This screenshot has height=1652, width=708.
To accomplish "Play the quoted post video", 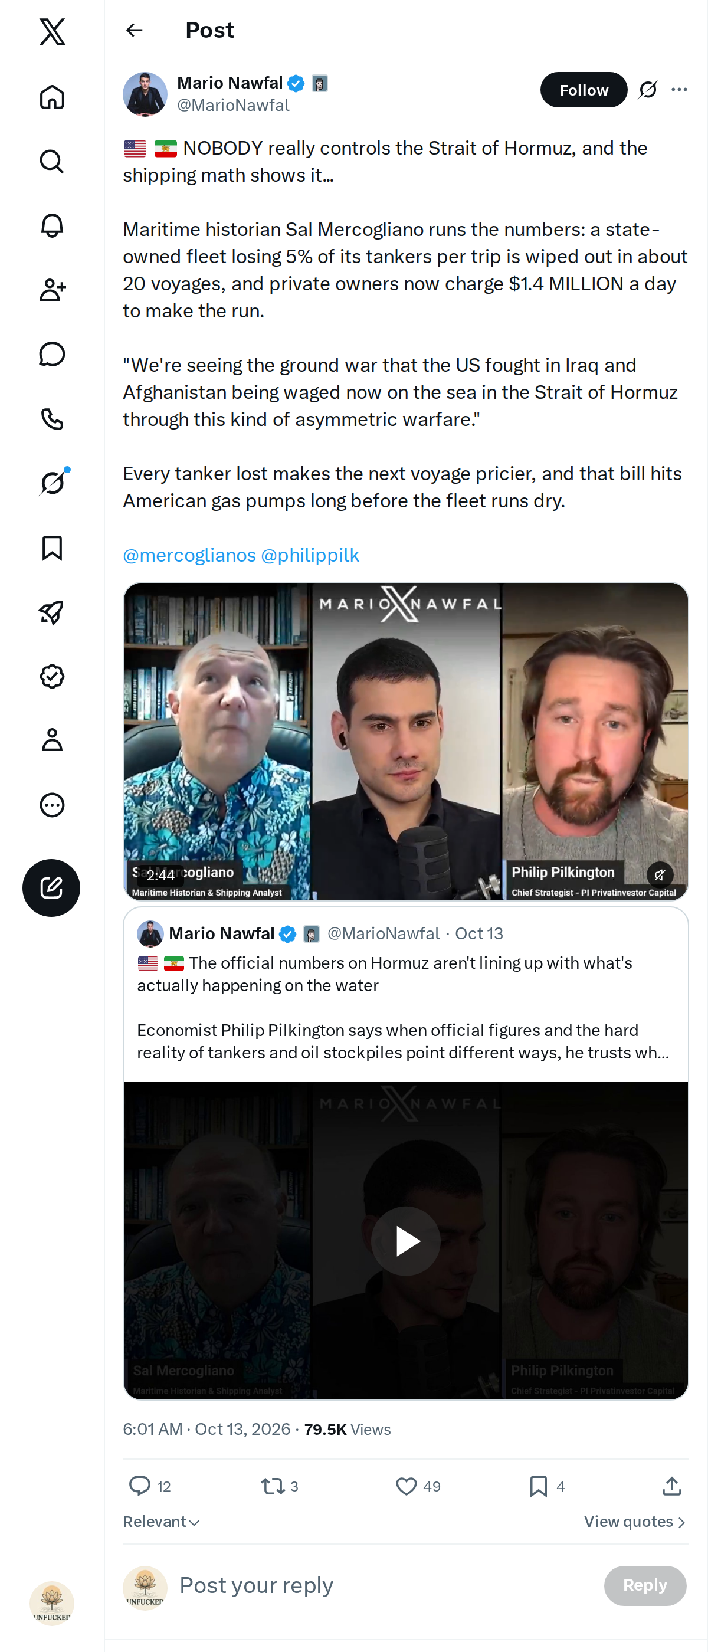I will [406, 1240].
